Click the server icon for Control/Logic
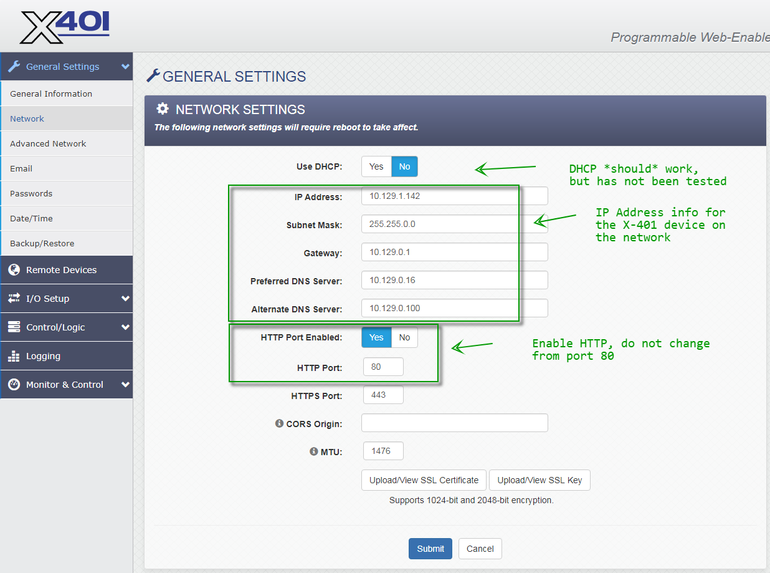This screenshot has height=573, width=770. point(14,327)
